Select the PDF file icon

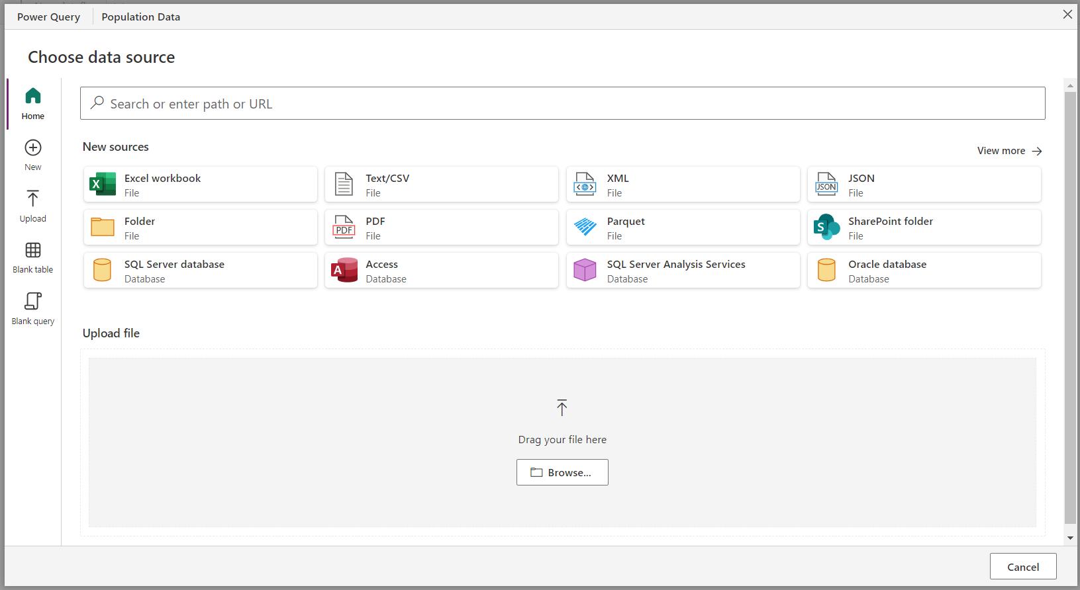click(x=344, y=227)
